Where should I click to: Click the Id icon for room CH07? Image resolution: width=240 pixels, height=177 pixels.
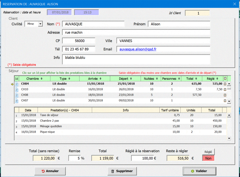tap(17, 100)
